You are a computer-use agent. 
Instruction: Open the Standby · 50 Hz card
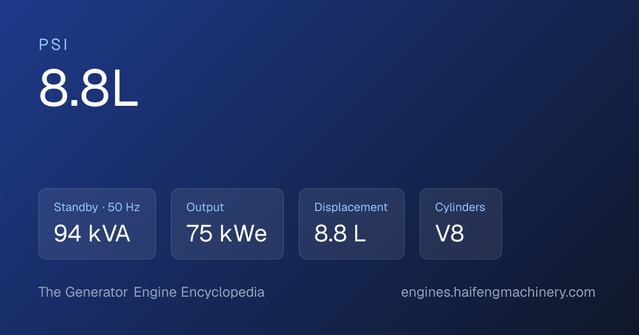(x=97, y=224)
